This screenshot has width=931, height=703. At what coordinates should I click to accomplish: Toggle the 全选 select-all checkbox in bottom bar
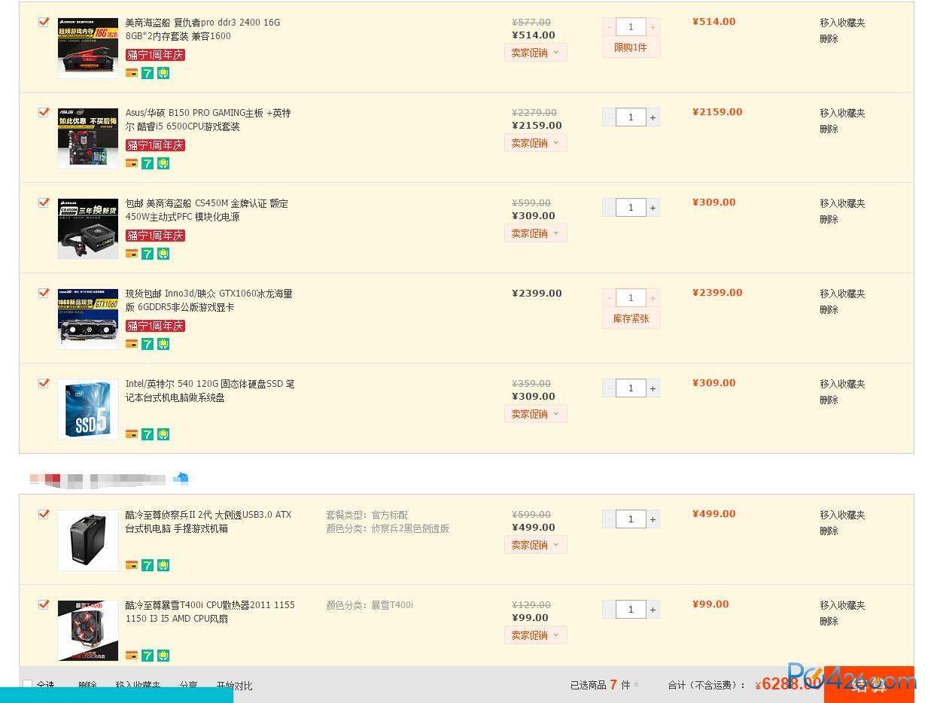coord(28,685)
